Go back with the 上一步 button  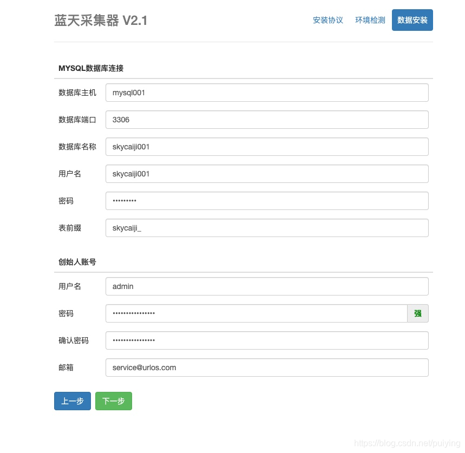pyautogui.click(x=73, y=401)
